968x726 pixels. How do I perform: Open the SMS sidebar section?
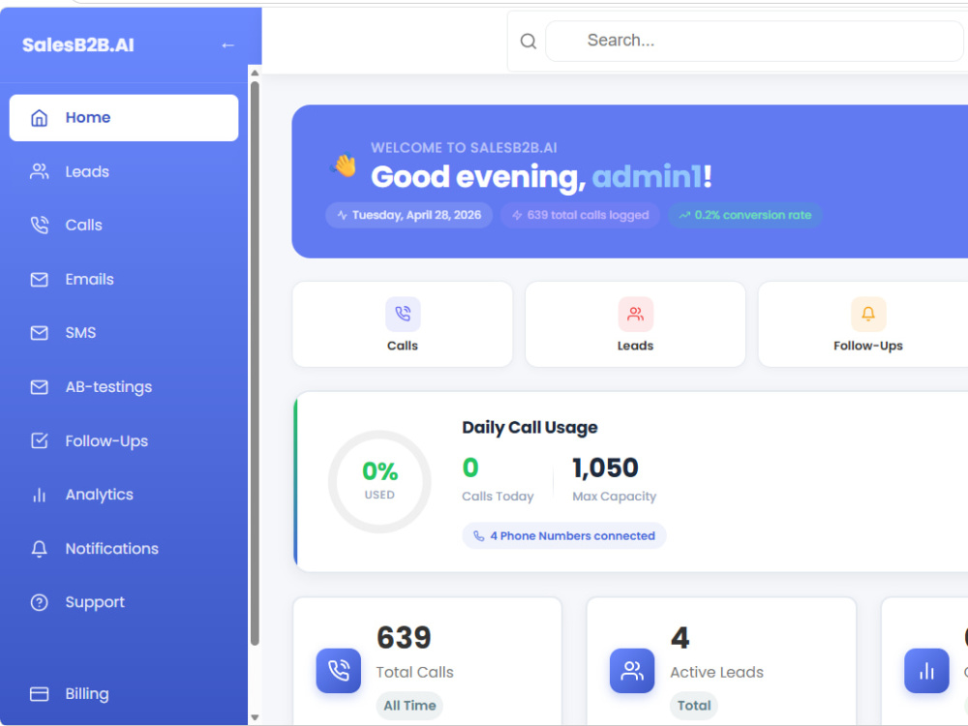click(x=124, y=333)
